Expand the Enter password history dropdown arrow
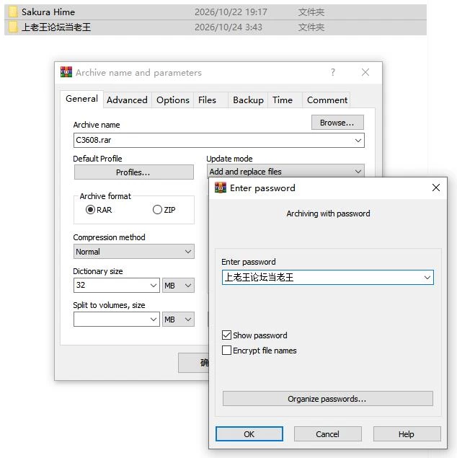 point(427,278)
